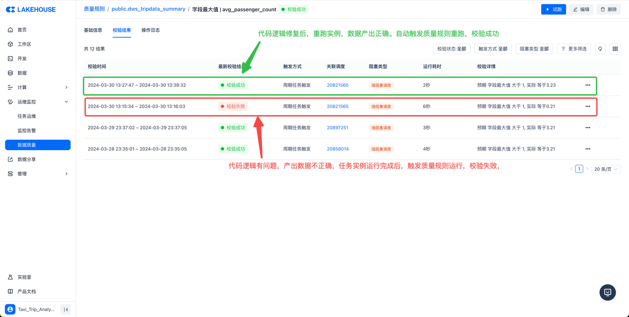Open the chat assistant floating icon
The image size is (629, 317).
click(607, 292)
